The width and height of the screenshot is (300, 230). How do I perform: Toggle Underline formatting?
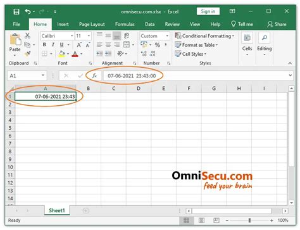point(62,45)
